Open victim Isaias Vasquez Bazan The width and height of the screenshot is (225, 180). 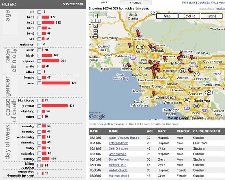tap(124, 138)
